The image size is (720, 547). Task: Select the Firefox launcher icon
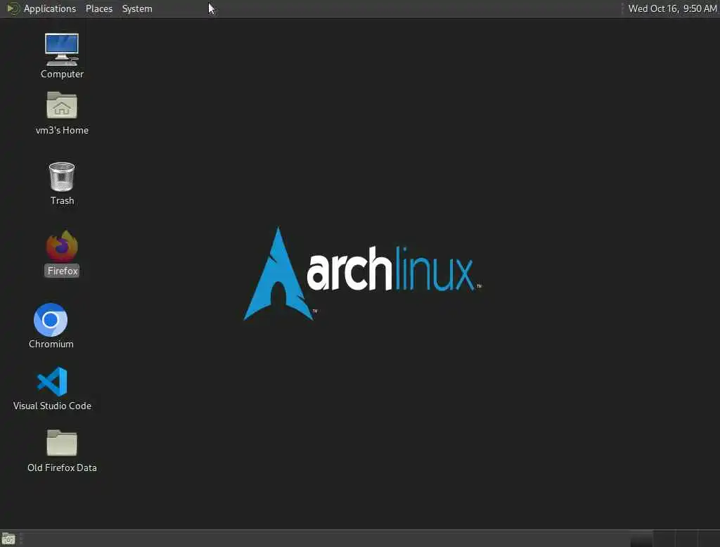(x=62, y=254)
